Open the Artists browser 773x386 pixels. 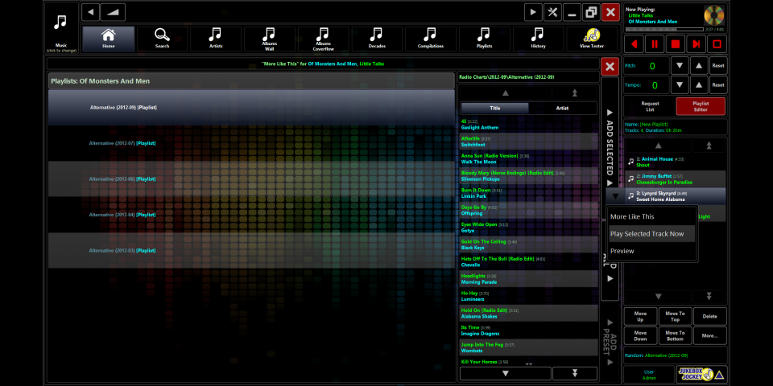216,38
